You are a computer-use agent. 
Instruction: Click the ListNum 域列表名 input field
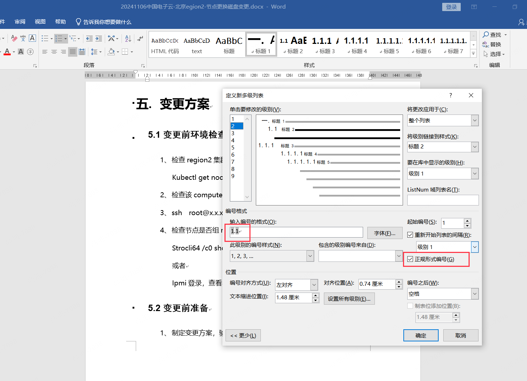pyautogui.click(x=443, y=200)
